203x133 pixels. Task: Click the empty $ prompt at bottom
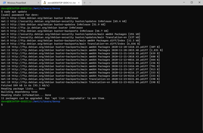2,105
